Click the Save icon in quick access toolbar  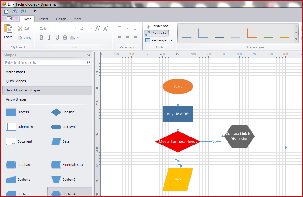coord(6,11)
